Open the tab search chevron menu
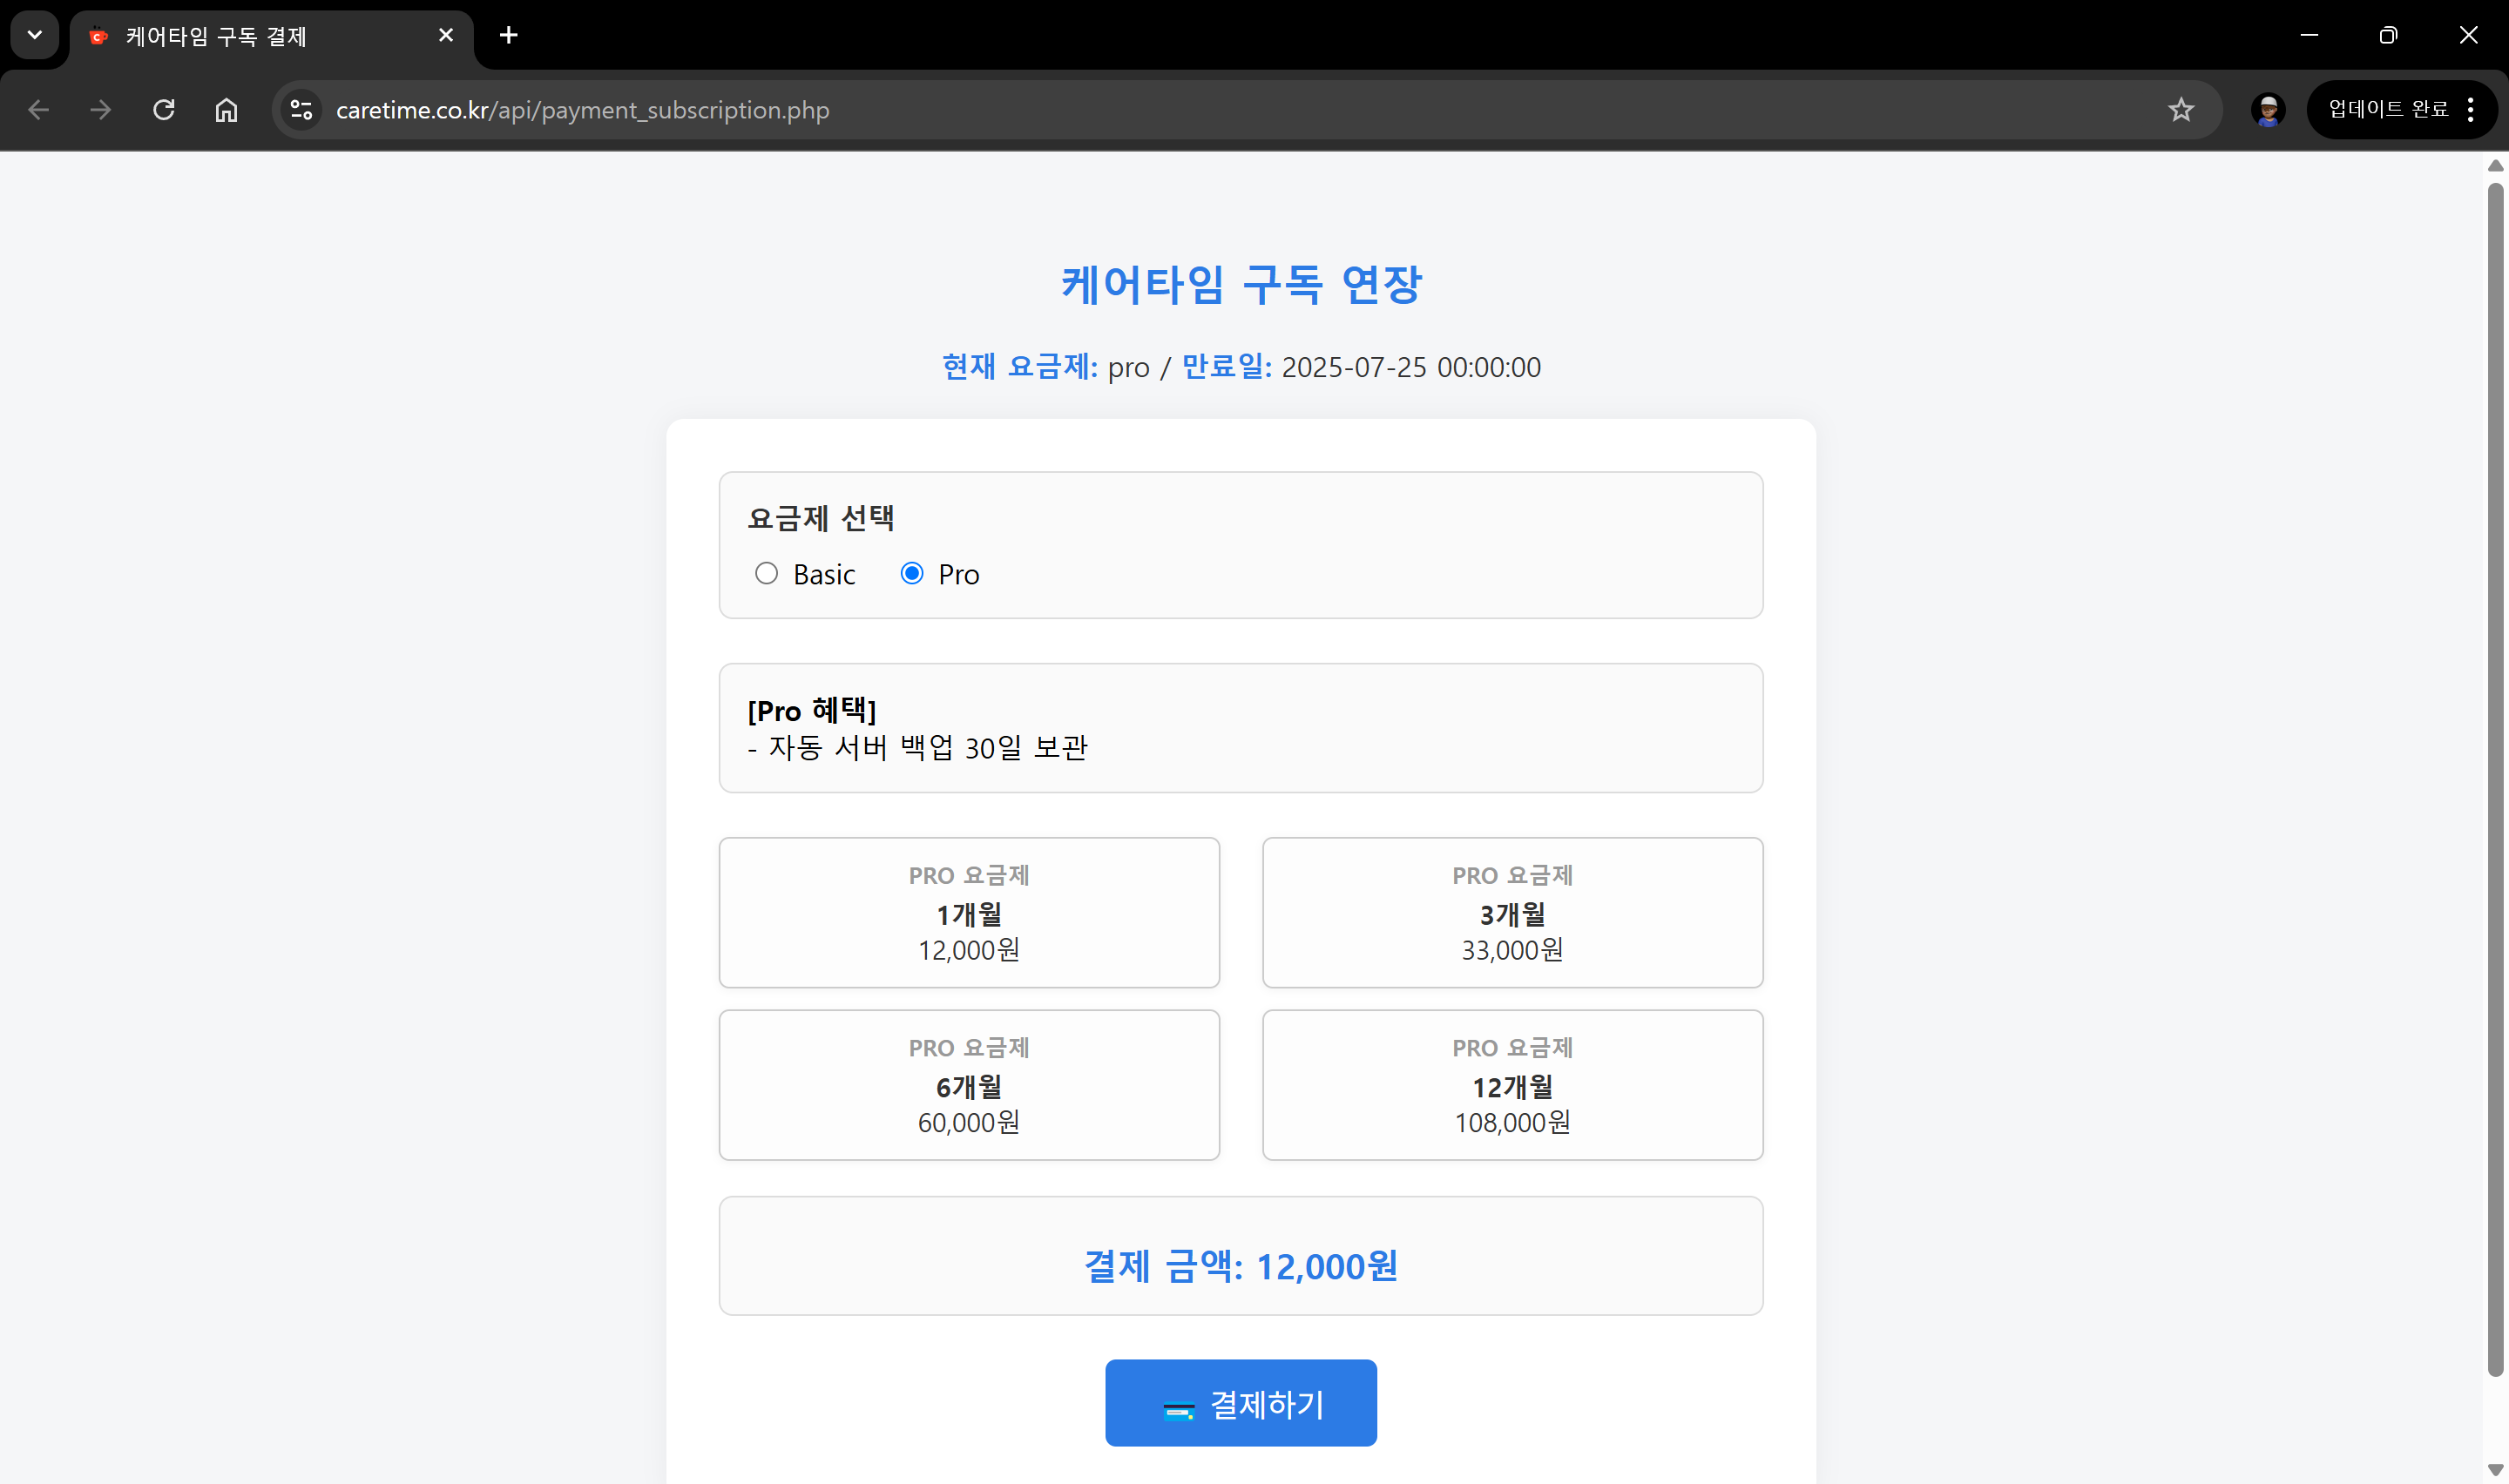This screenshot has width=2509, height=1484. (x=34, y=35)
